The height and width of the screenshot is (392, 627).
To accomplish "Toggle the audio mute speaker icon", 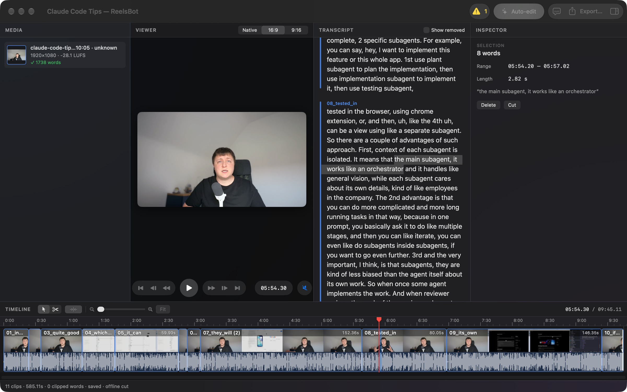I will tap(305, 288).
